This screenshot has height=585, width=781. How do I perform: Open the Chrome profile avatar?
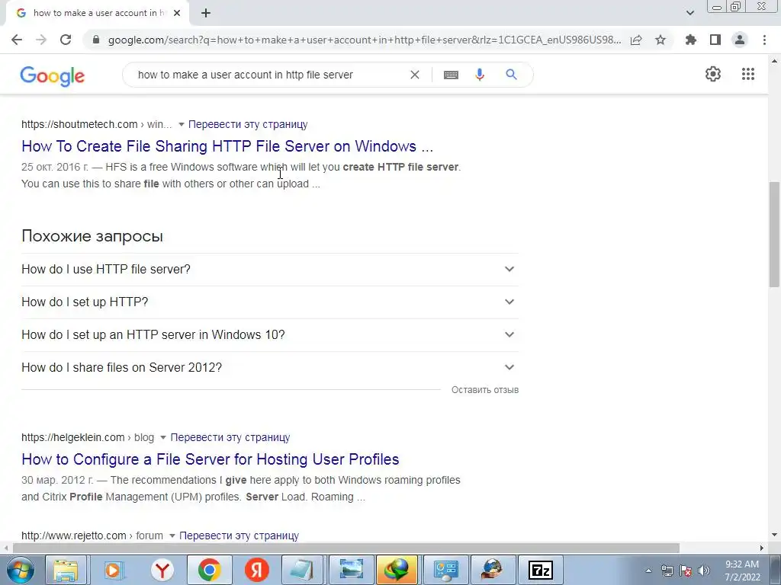[740, 40]
